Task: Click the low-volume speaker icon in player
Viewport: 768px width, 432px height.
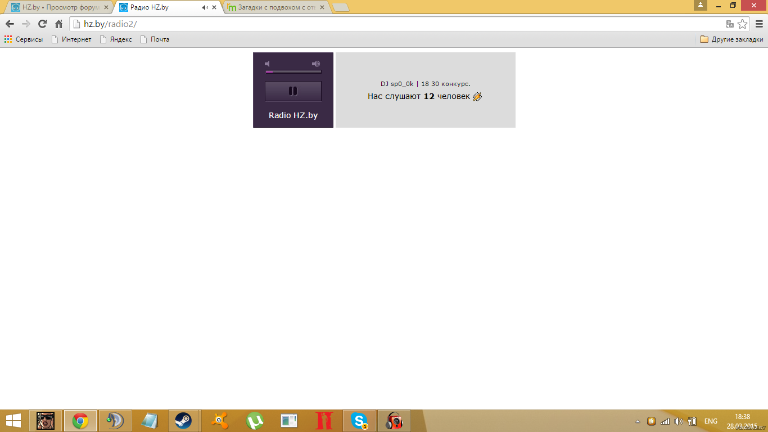Action: 268,64
